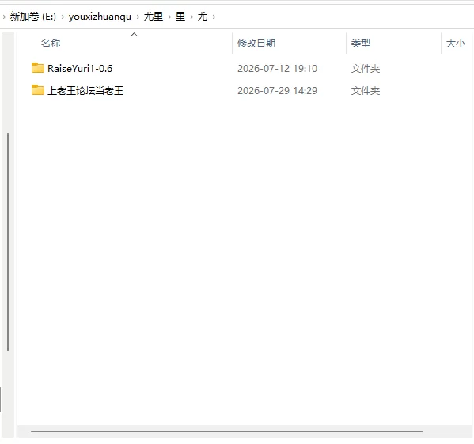Sort by the 类型 column header

click(361, 44)
